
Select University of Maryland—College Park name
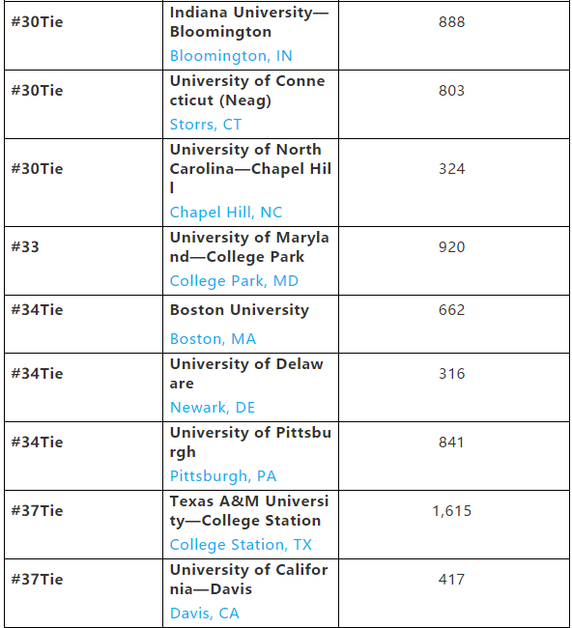[x=249, y=247]
